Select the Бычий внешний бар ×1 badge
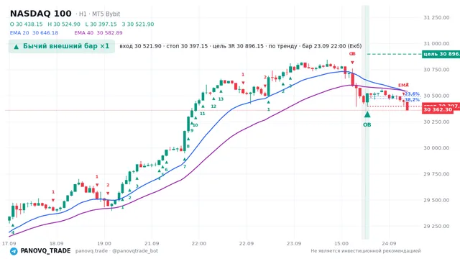Screen dimensions: 460x259 coord(62,46)
